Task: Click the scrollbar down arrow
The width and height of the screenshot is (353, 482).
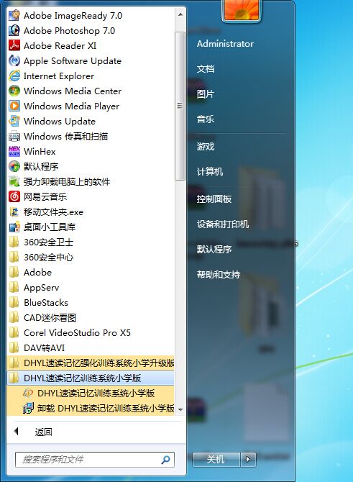Action: (x=180, y=410)
